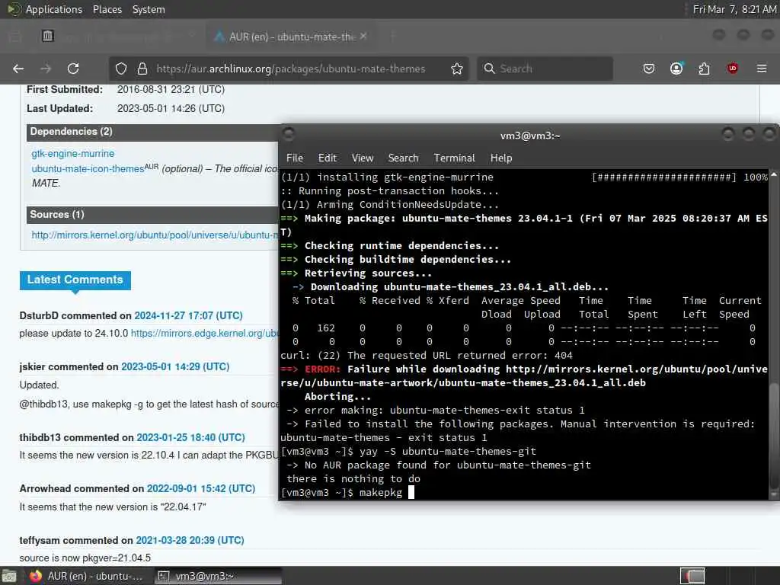Image resolution: width=780 pixels, height=585 pixels.
Task: Click the Show Desktop icon in bottom panel
Action: [9, 576]
